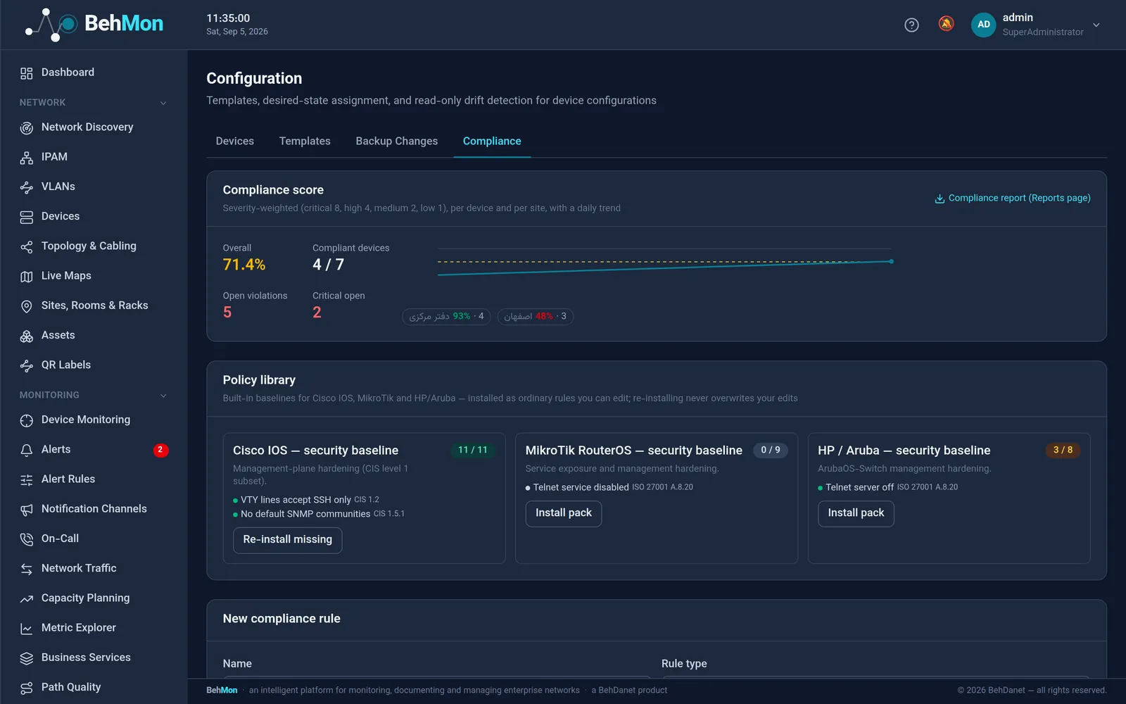Image resolution: width=1126 pixels, height=704 pixels.
Task: Click the overall 71.4% score value
Action: (x=244, y=265)
